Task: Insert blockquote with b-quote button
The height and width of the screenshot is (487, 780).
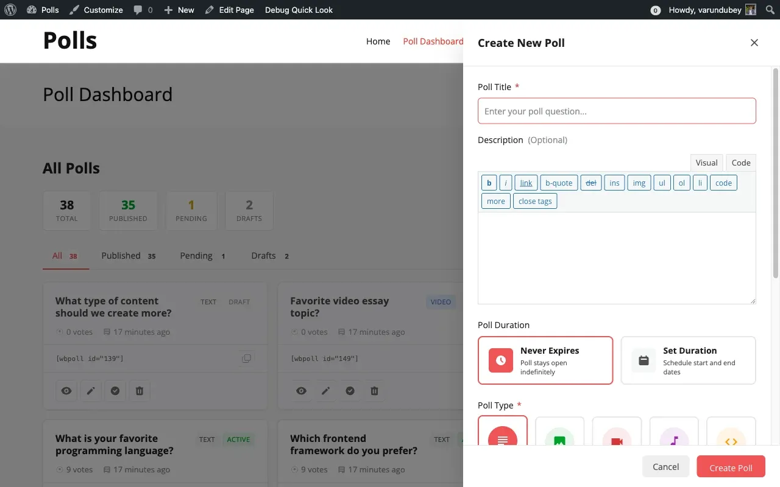Action: pyautogui.click(x=559, y=183)
